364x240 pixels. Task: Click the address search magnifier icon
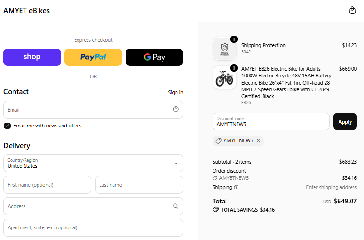[176, 206]
